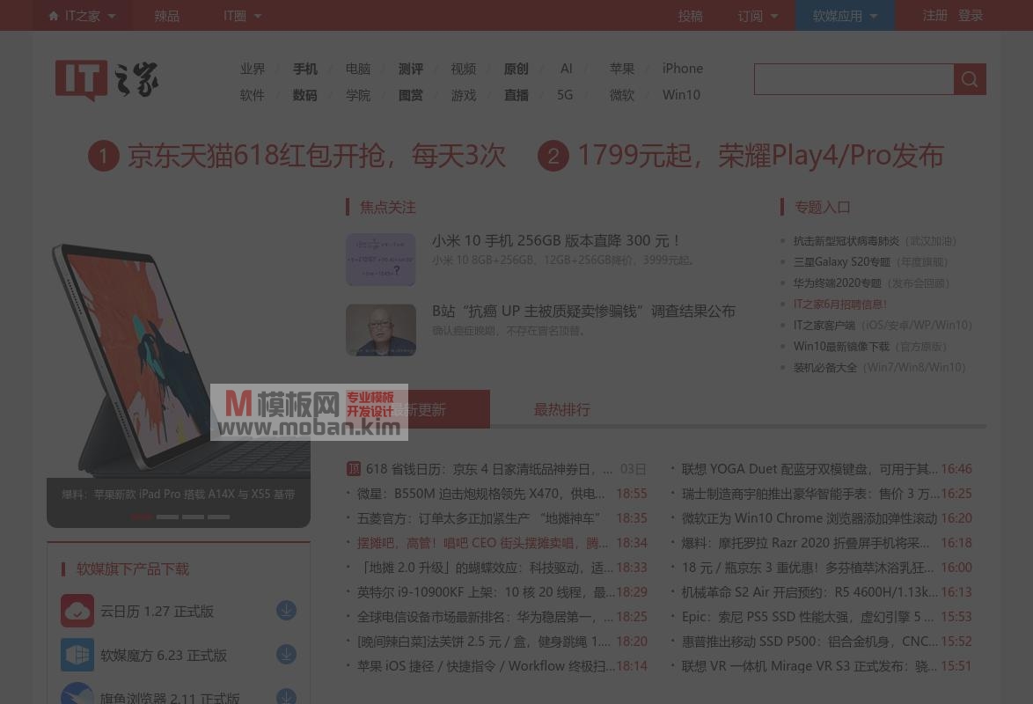This screenshot has width=1033, height=704.
Task: Go to the 手机 category
Action: (x=305, y=69)
